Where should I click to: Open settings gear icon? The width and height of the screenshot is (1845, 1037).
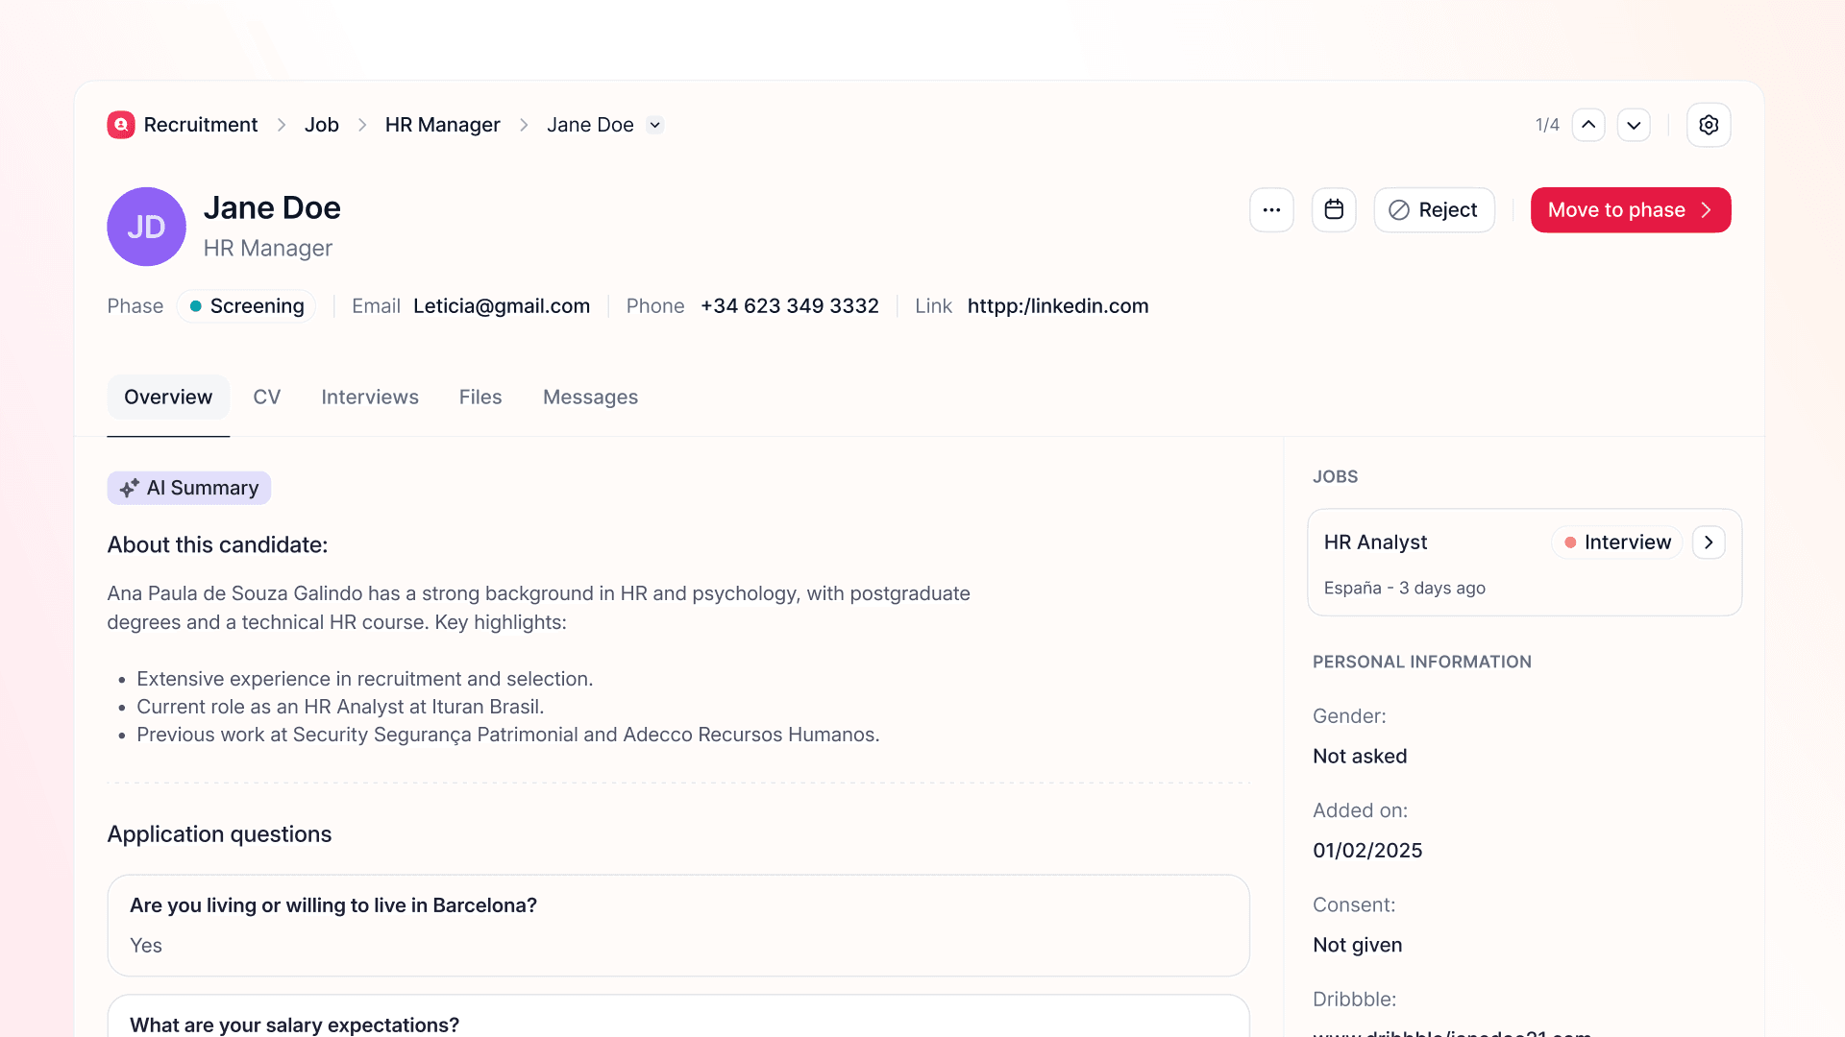pos(1709,125)
